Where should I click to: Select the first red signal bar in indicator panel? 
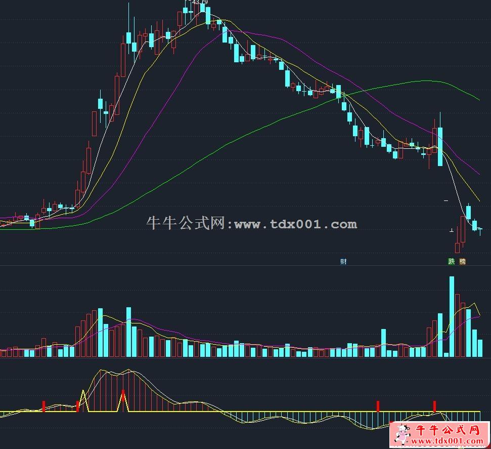[44, 406]
